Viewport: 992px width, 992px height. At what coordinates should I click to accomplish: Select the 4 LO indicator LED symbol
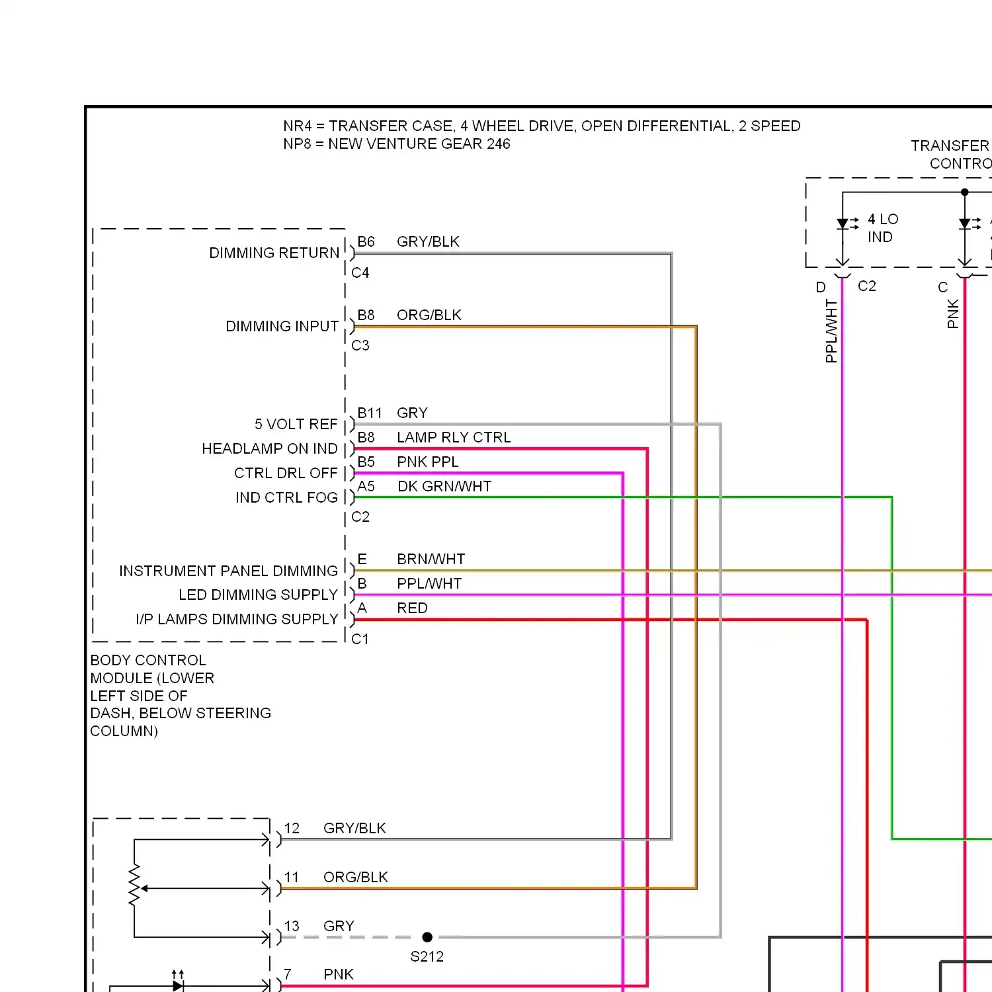click(847, 224)
